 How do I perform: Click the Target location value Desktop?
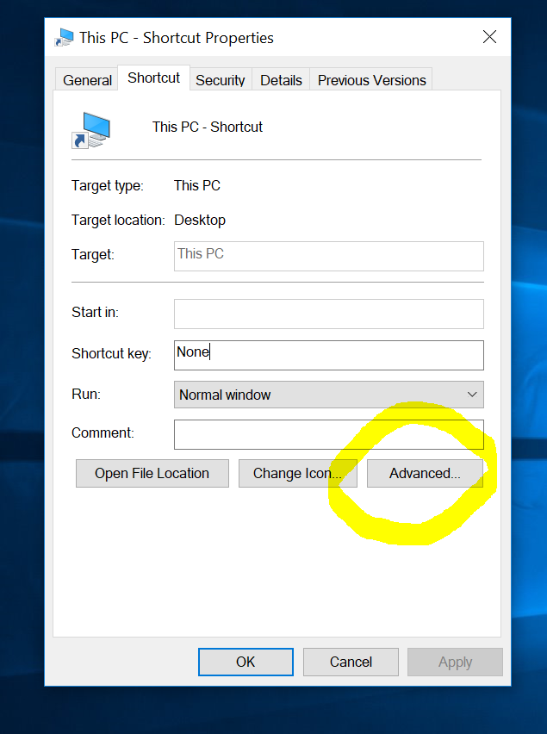pos(200,220)
